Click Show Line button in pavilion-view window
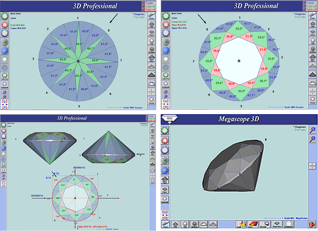Image resolution: width=318 pixels, height=231 pixels. pos(152,58)
